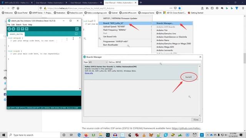Open a sketch using the Open toolbar icon
Viewport: 246px width, 138px height.
point(23,29)
